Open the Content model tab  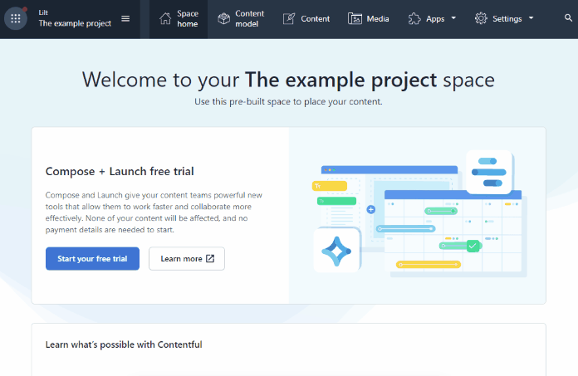241,19
